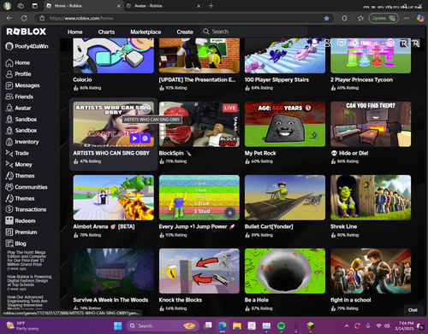Select the Home - Roblox tab
The height and width of the screenshot is (334, 428).
click(83, 6)
